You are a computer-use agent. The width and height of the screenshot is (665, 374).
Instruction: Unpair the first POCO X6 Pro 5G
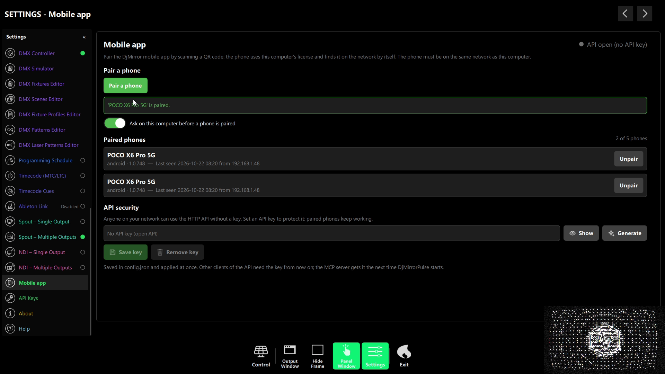pos(629,159)
